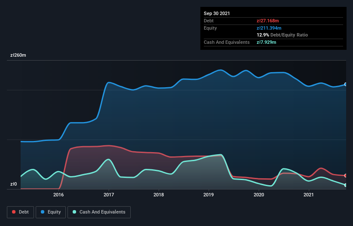Click the Debt row label in tooltip
The height and width of the screenshot is (226, 353).
point(209,21)
